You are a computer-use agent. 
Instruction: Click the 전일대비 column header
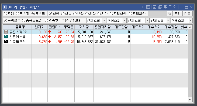click(x=55, y=27)
